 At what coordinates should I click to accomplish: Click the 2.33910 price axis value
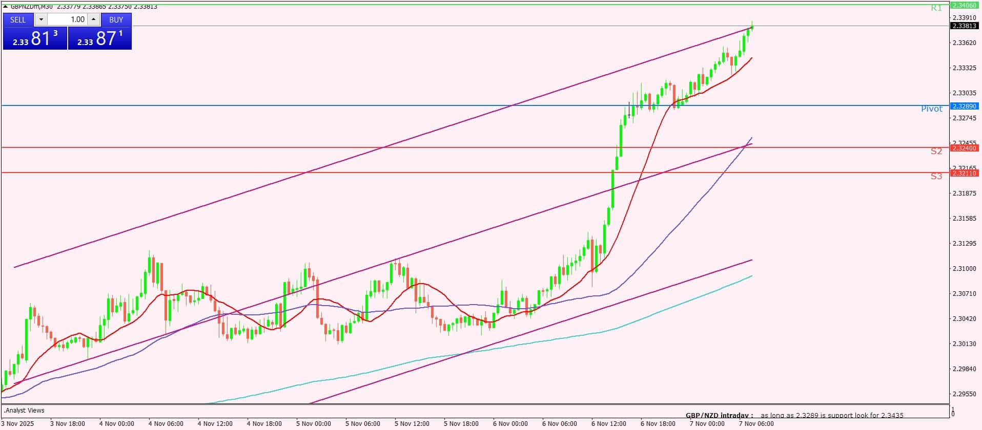pos(964,17)
